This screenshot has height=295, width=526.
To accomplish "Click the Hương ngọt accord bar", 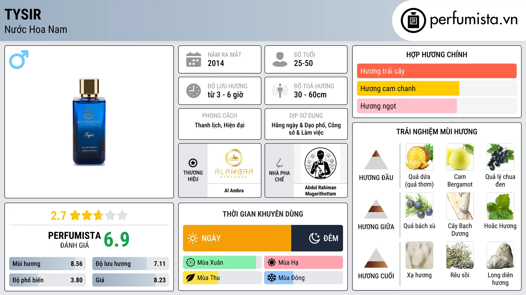I will (437, 106).
